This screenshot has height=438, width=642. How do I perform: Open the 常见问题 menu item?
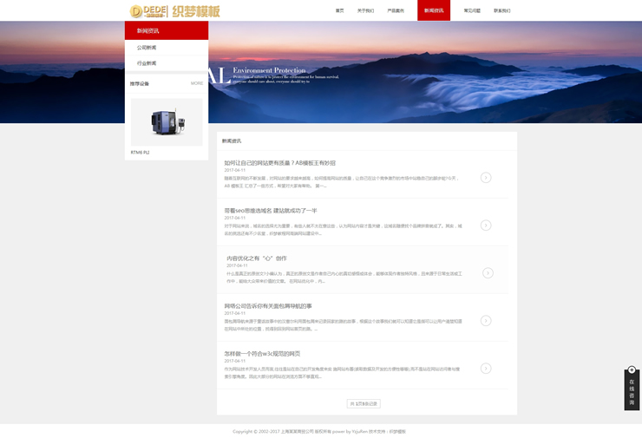(472, 10)
